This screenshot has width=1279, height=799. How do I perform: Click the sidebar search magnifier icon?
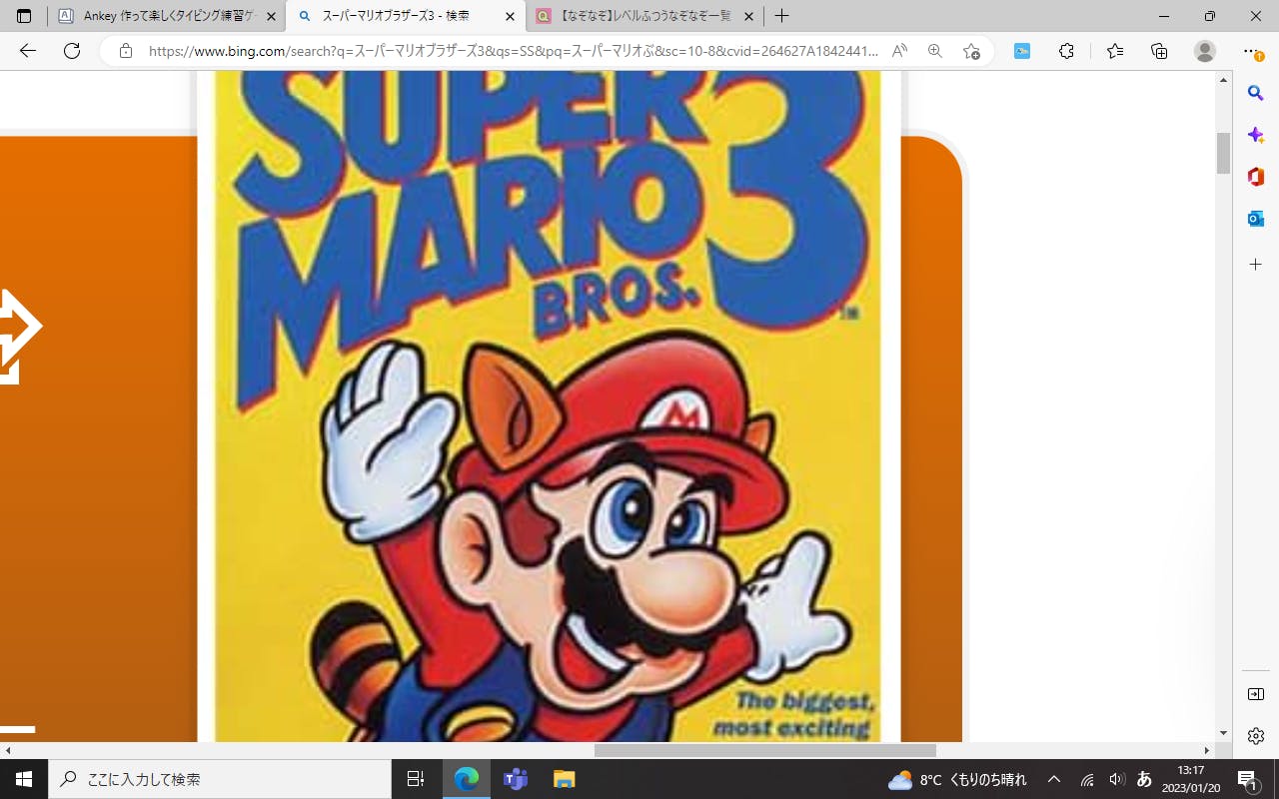[x=1256, y=93]
